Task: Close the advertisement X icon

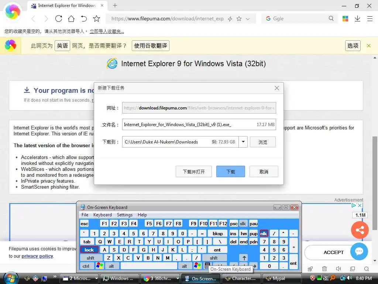Action: 360,205
